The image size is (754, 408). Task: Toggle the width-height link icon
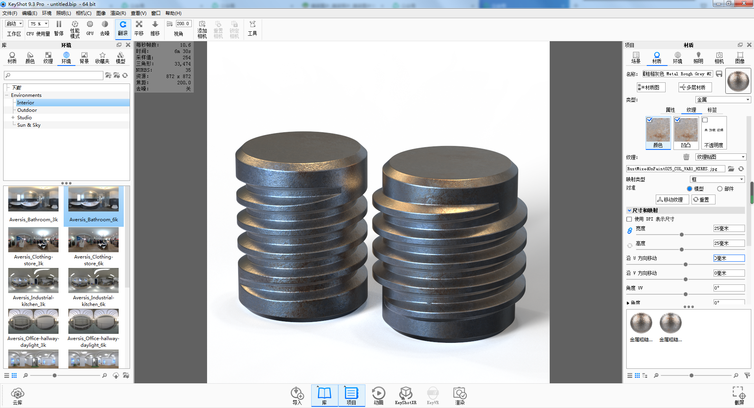[630, 231]
